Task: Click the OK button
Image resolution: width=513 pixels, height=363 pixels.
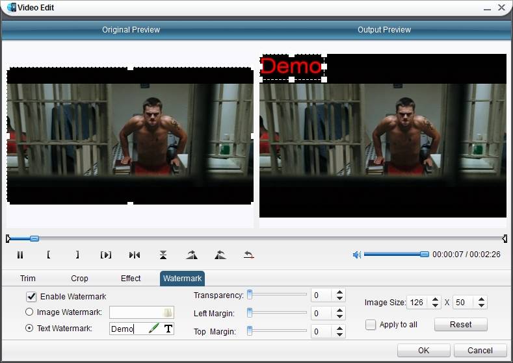Action: tap(424, 350)
